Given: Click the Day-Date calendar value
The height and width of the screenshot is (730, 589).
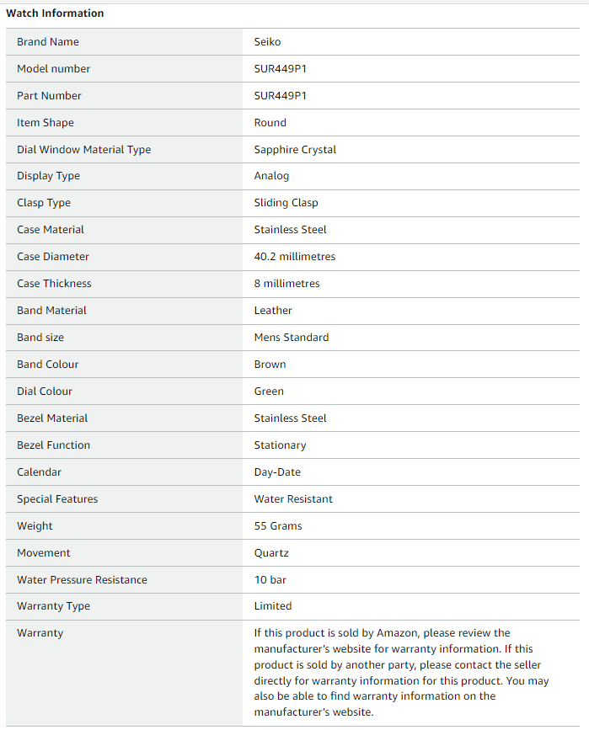Looking at the screenshot, I should pos(277,472).
